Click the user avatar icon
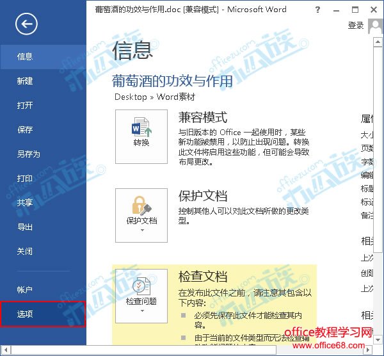The width and height of the screenshot is (384, 356). (376, 26)
